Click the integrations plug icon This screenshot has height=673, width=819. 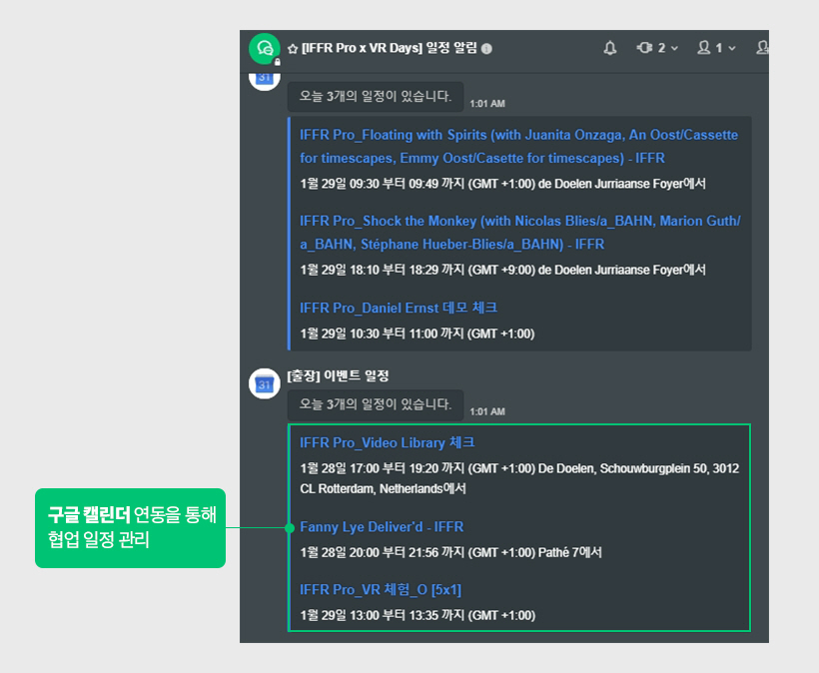[x=644, y=48]
